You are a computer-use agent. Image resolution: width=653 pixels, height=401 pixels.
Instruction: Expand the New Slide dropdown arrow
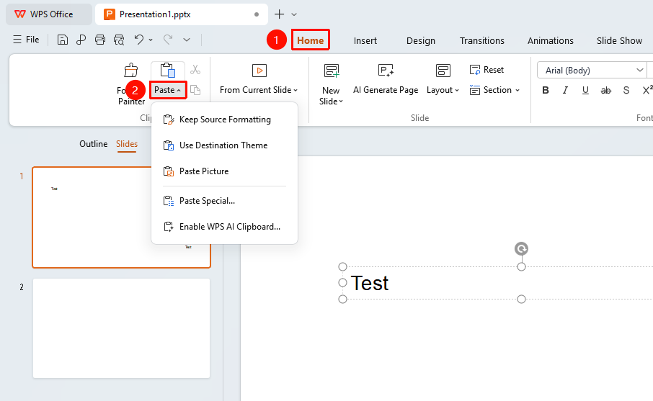click(x=341, y=102)
